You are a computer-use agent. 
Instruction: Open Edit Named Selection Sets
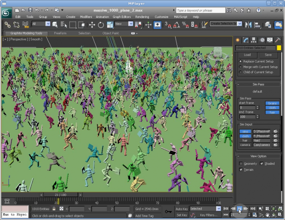(x=205, y=24)
